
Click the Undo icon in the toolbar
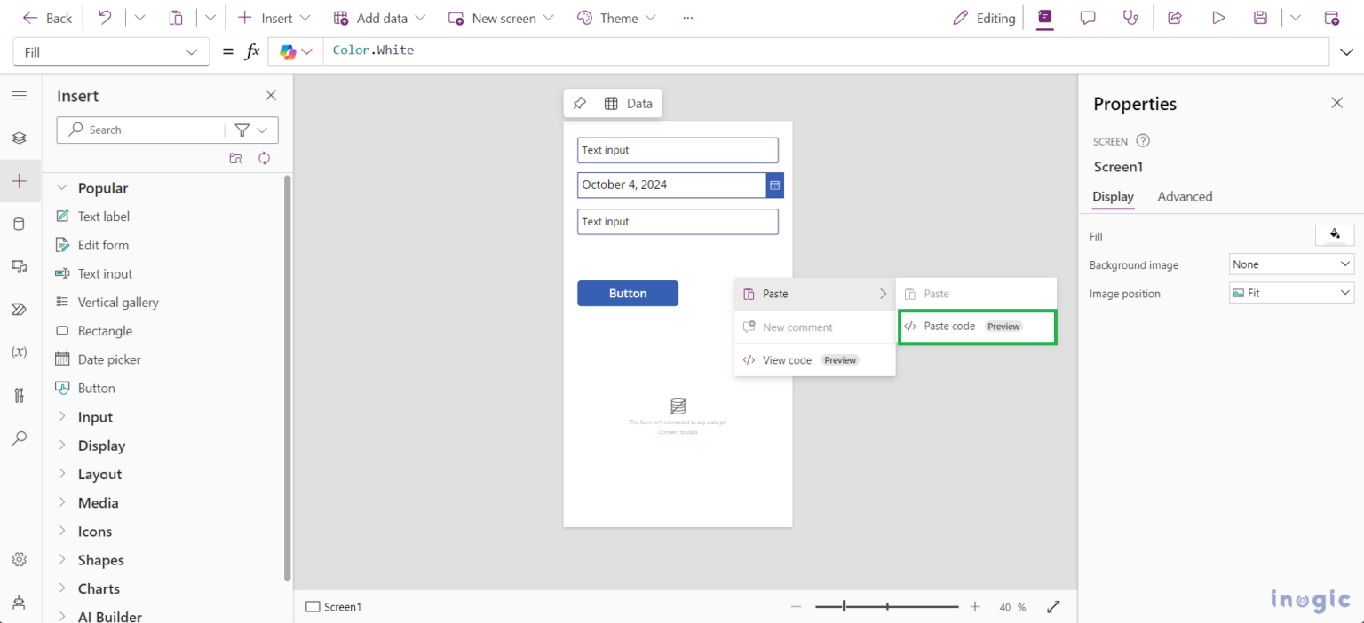tap(105, 18)
